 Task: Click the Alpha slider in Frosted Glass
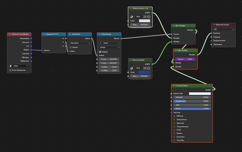coord(192,109)
